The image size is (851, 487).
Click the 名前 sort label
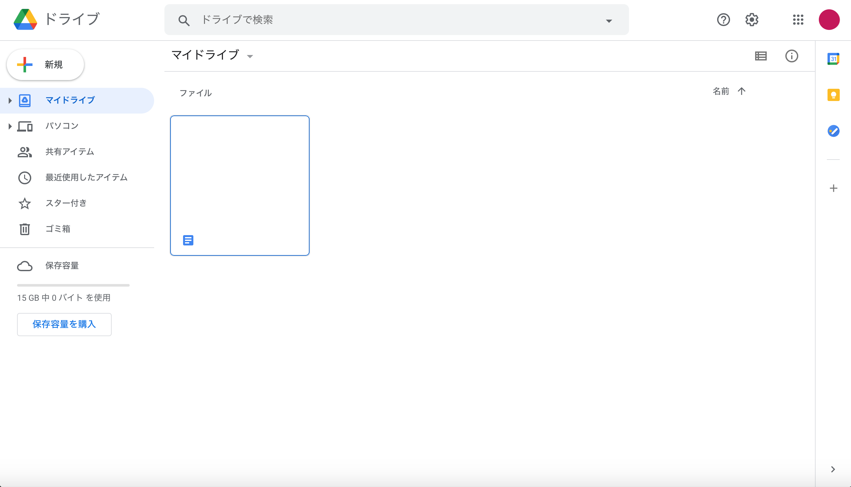pyautogui.click(x=721, y=91)
